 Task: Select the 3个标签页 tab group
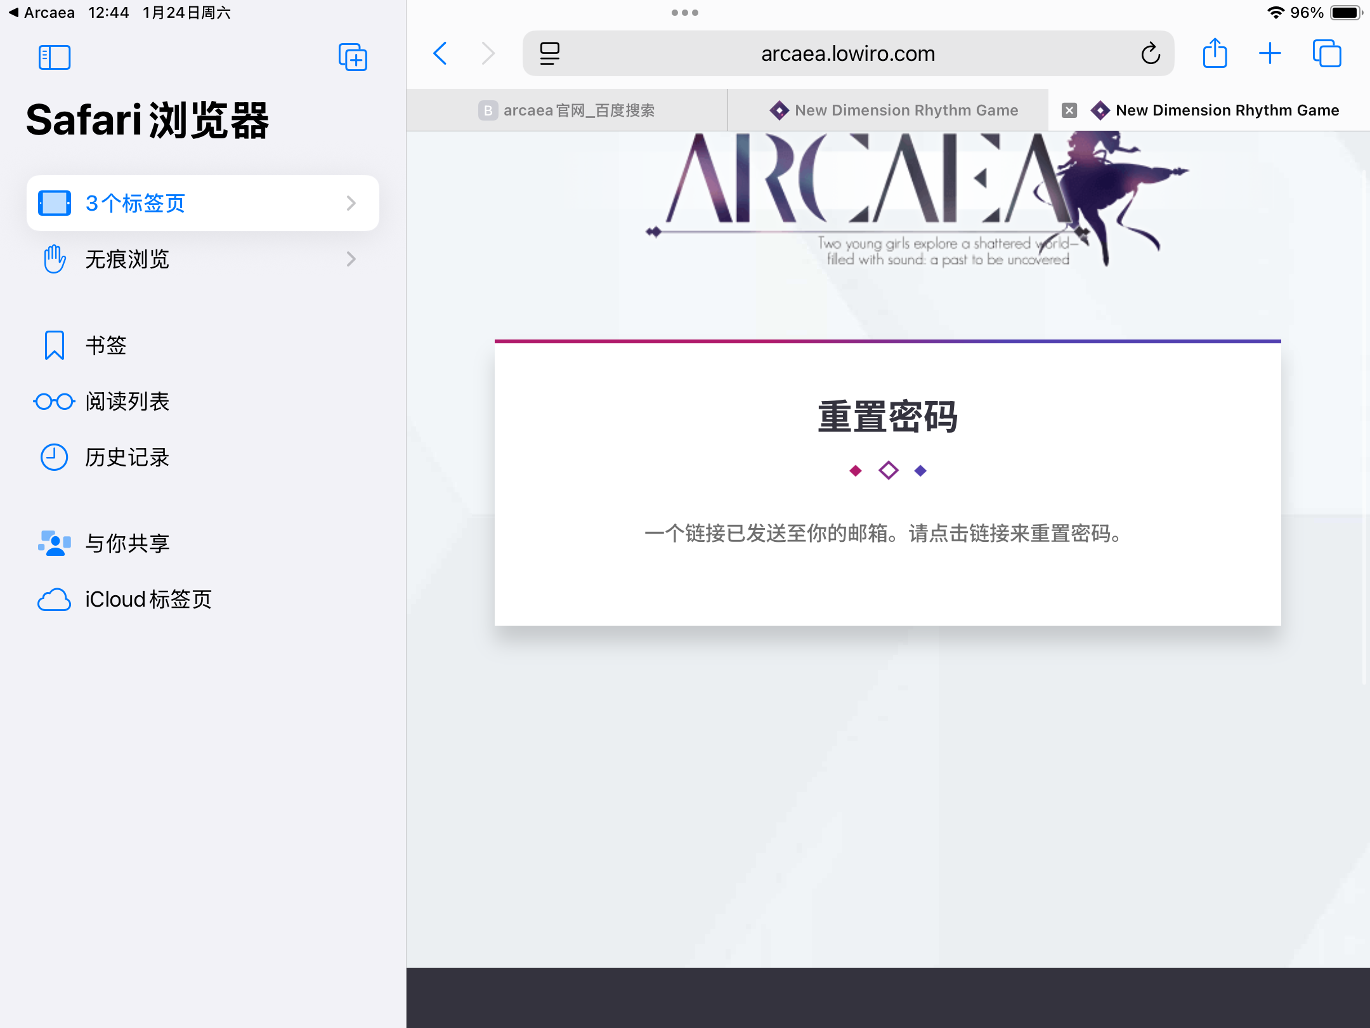[x=203, y=203]
